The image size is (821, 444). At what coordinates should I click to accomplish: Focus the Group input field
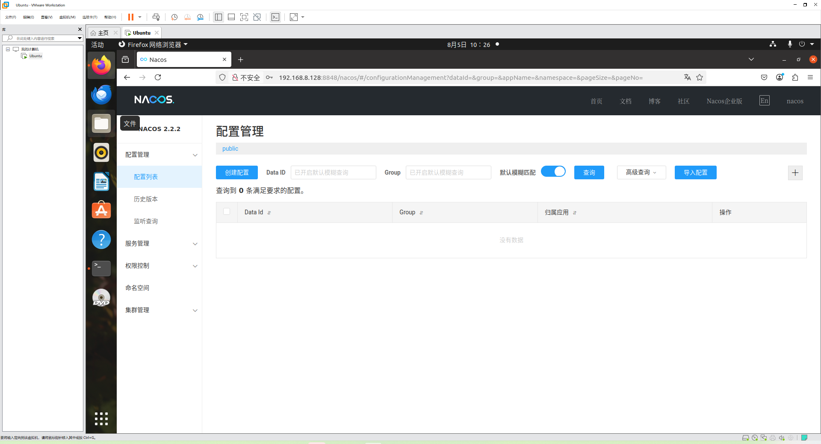[449, 172]
